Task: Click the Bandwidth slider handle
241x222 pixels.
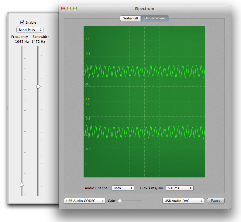Action: click(38, 86)
